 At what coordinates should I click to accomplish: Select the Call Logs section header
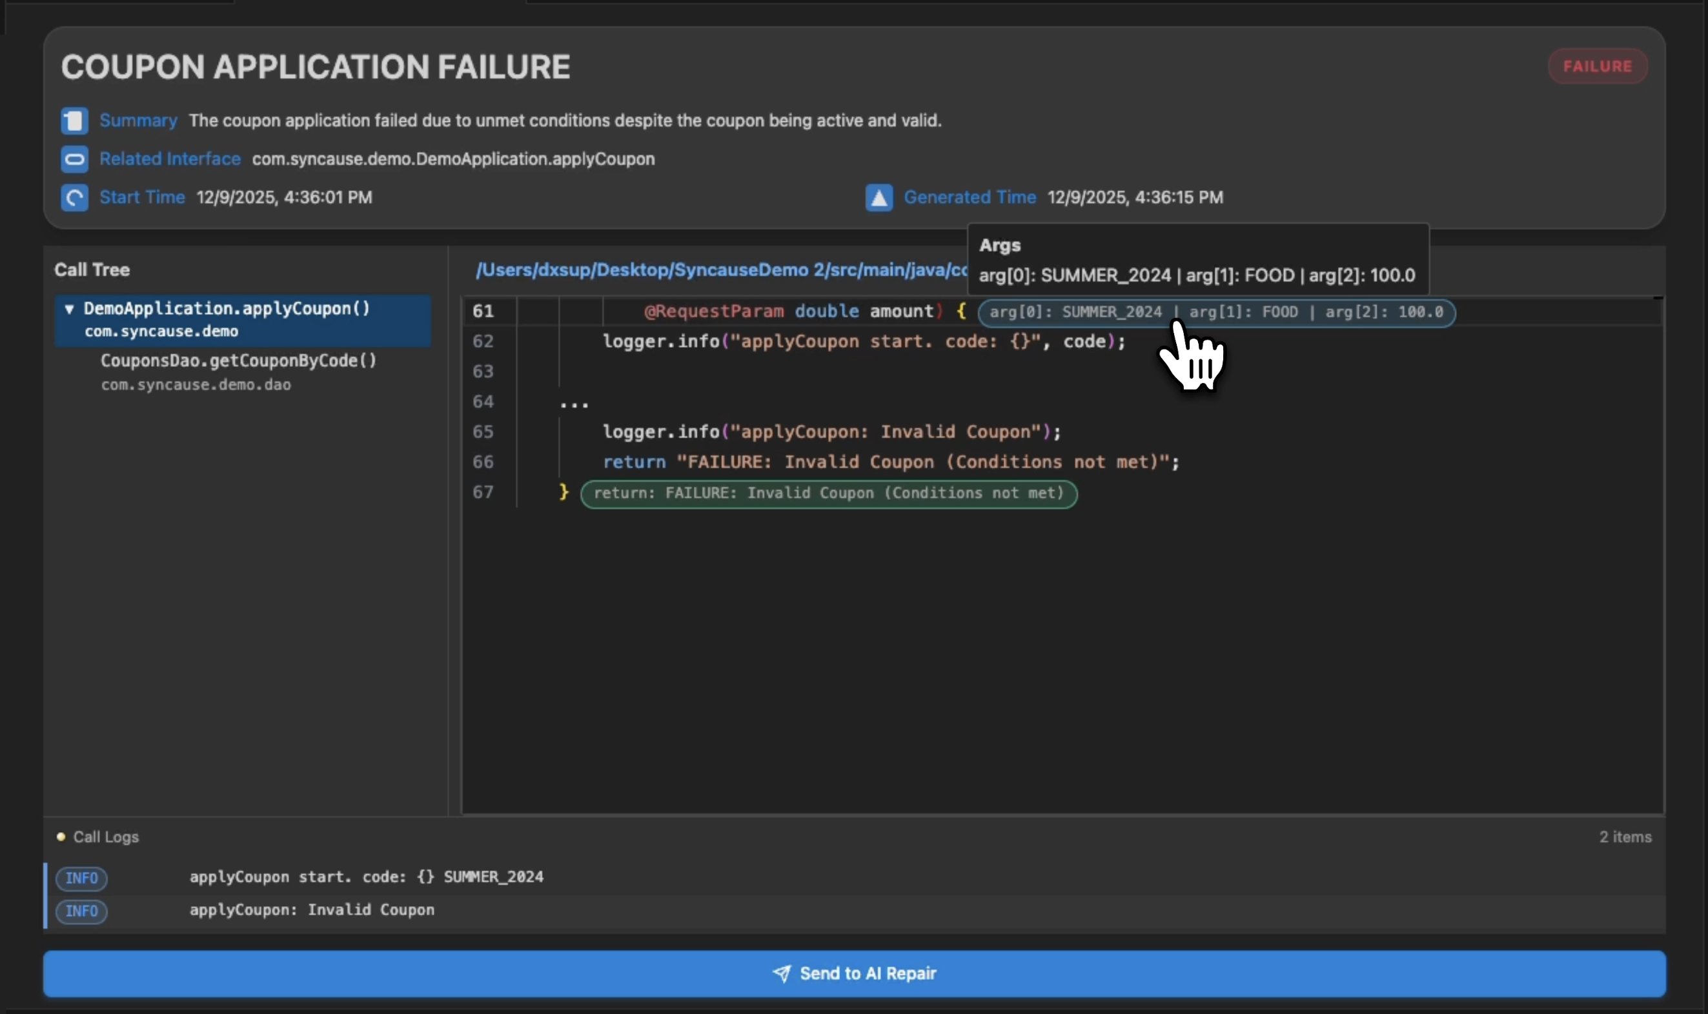pyautogui.click(x=106, y=837)
